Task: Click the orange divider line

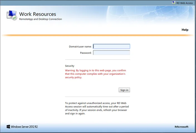Action: 98,35
